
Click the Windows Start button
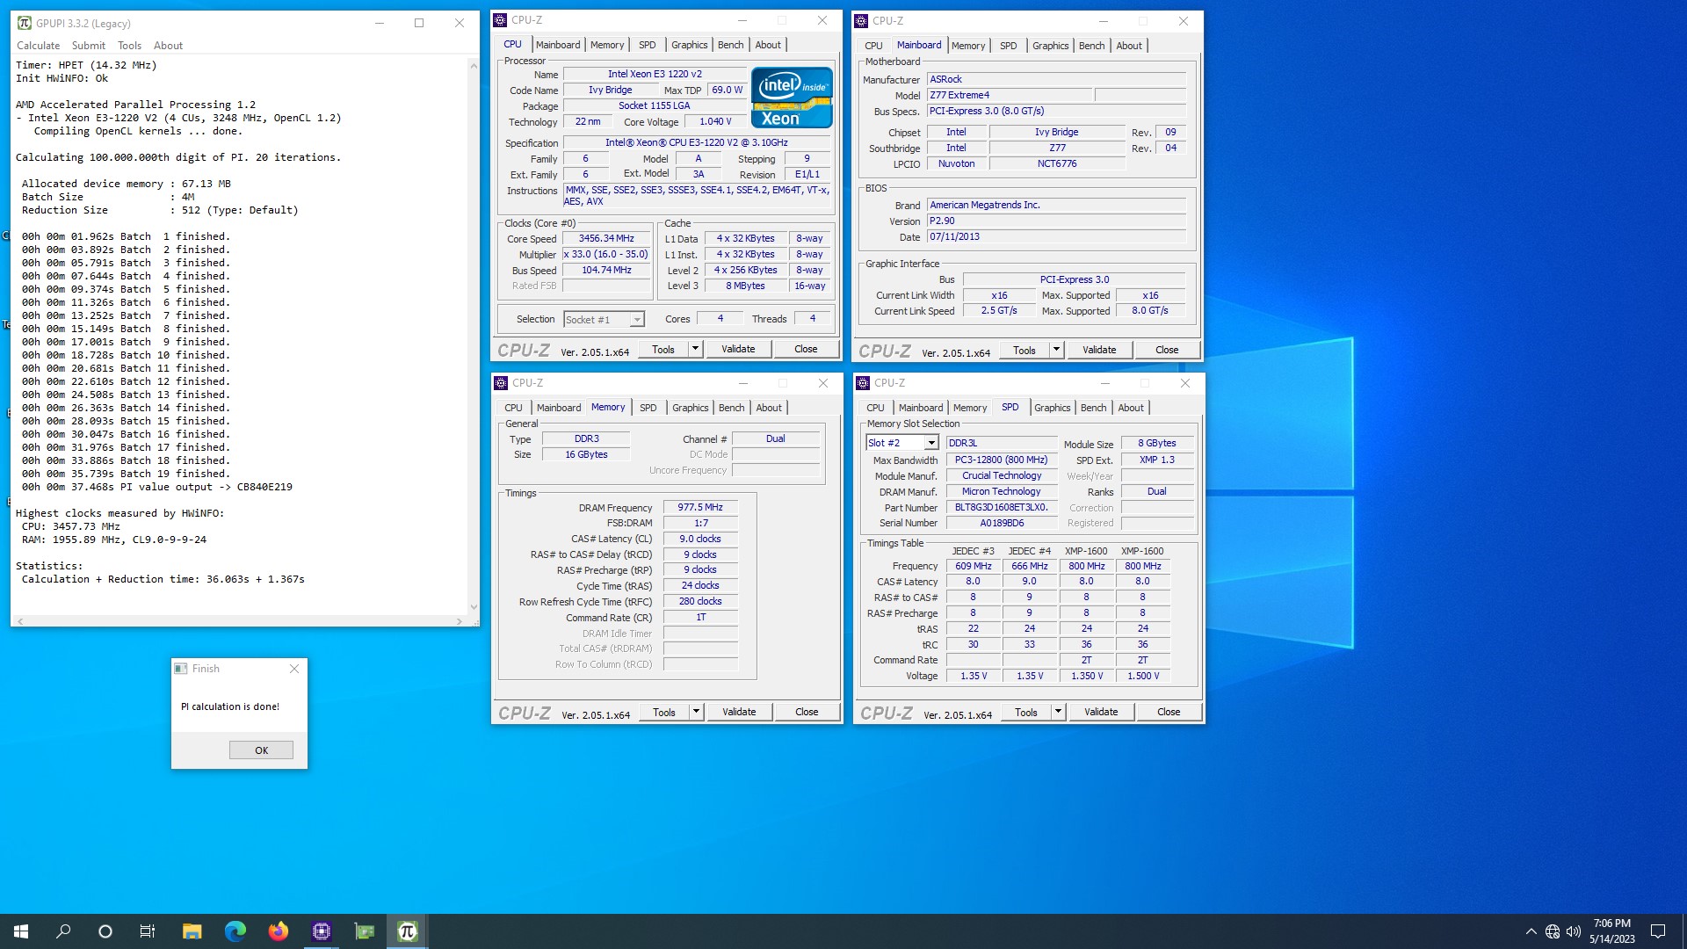[x=21, y=931]
